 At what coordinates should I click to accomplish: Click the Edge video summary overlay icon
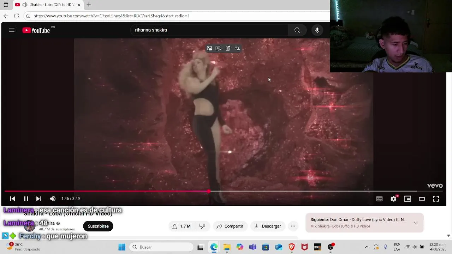click(x=228, y=48)
